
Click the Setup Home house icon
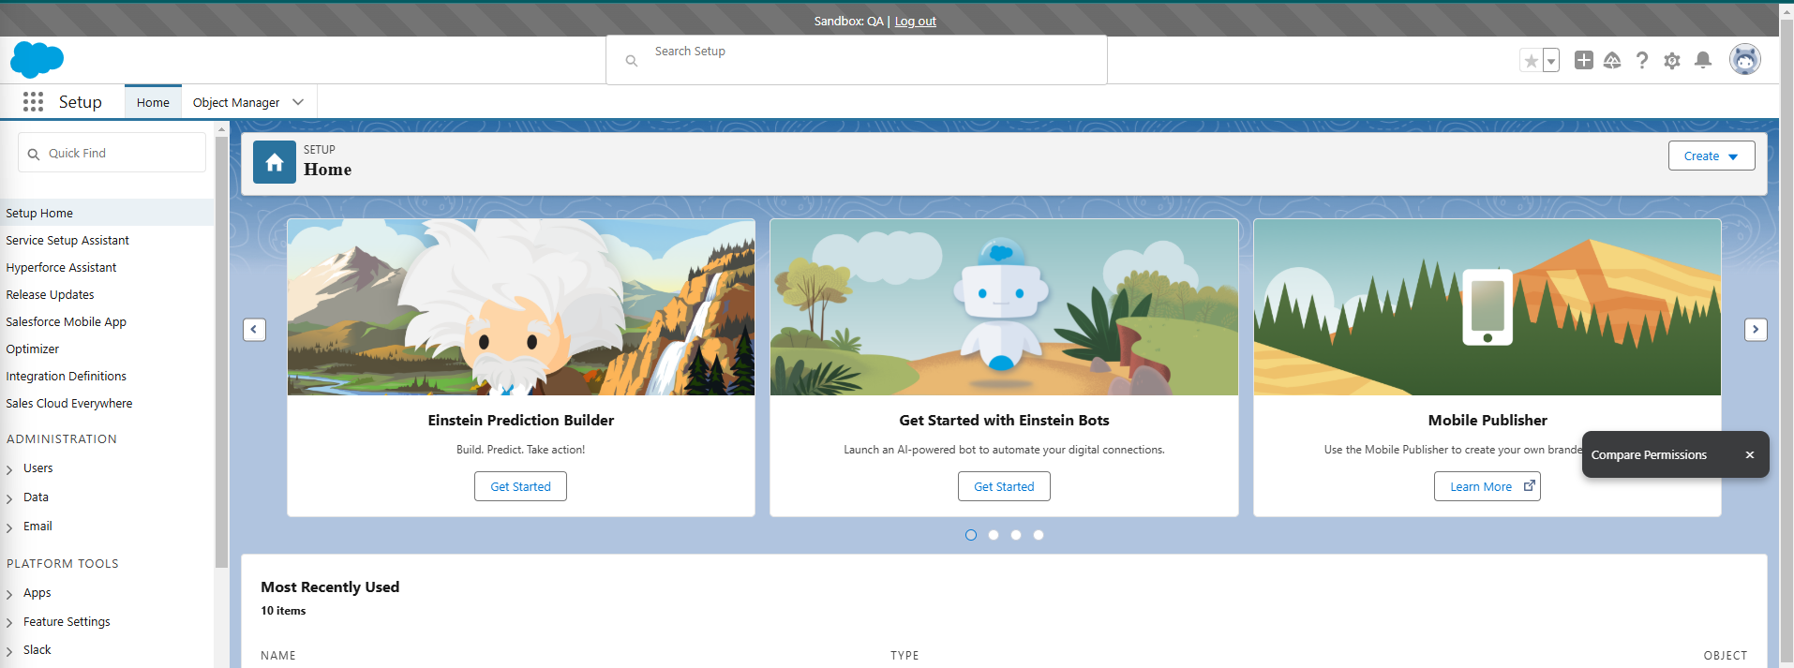275,162
